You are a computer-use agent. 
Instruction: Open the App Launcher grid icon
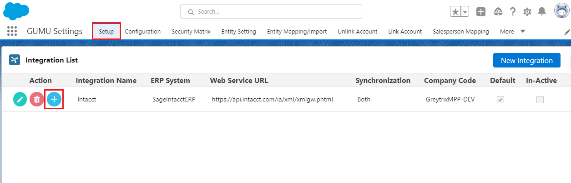[x=12, y=31]
